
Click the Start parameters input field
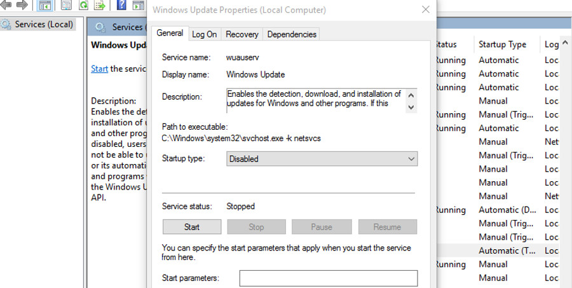coord(329,278)
